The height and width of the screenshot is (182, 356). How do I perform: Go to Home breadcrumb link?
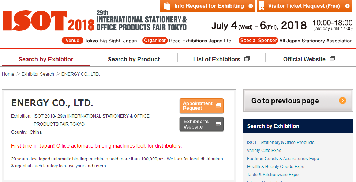[x=8, y=74]
